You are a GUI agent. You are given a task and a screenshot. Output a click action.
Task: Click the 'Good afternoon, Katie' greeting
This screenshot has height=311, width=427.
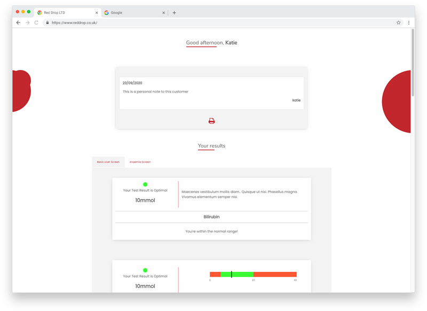tap(211, 43)
